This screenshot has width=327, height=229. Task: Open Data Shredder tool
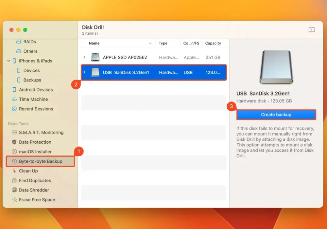[x=34, y=190]
